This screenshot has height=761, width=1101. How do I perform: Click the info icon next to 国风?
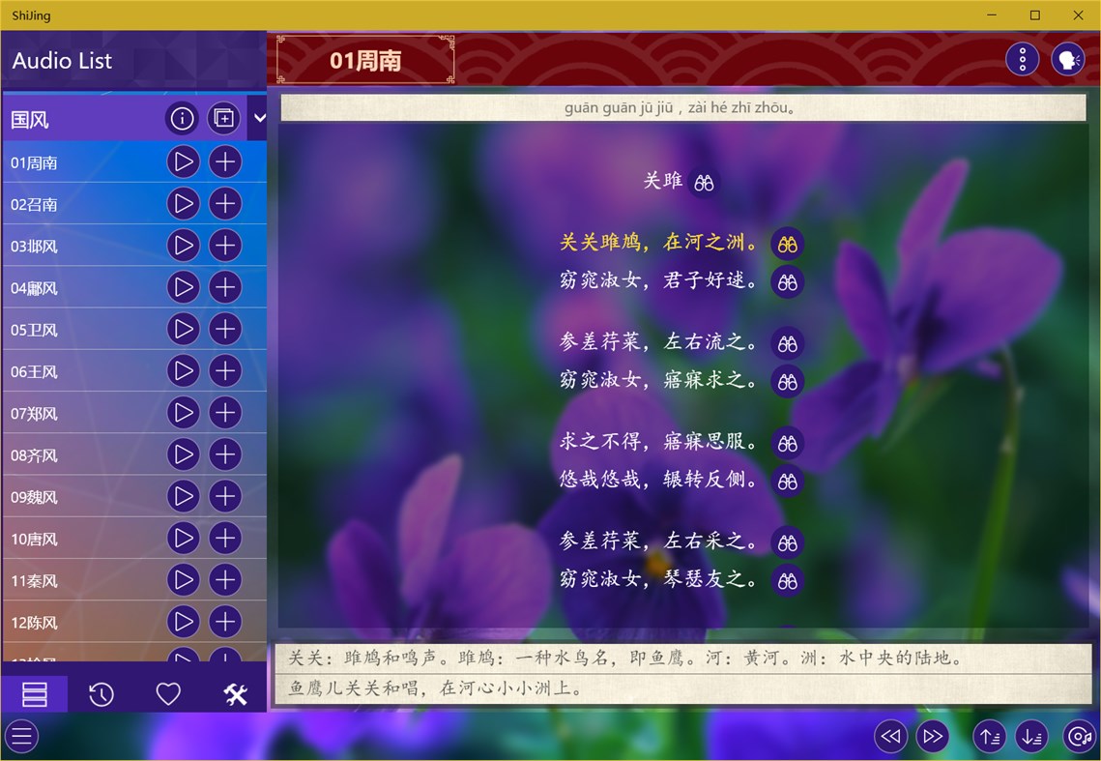pos(182,118)
